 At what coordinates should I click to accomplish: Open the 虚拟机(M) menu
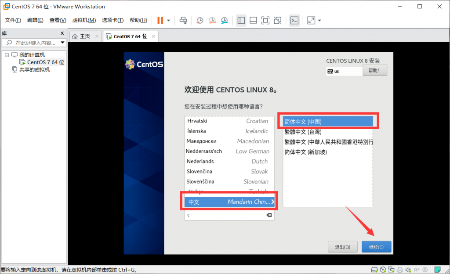(x=84, y=20)
